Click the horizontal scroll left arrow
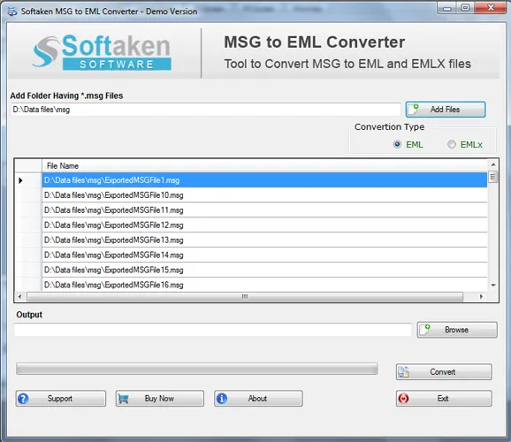 point(20,297)
